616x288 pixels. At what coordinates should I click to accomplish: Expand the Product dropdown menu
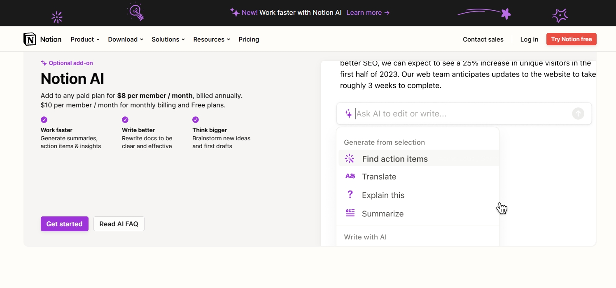pyautogui.click(x=85, y=39)
